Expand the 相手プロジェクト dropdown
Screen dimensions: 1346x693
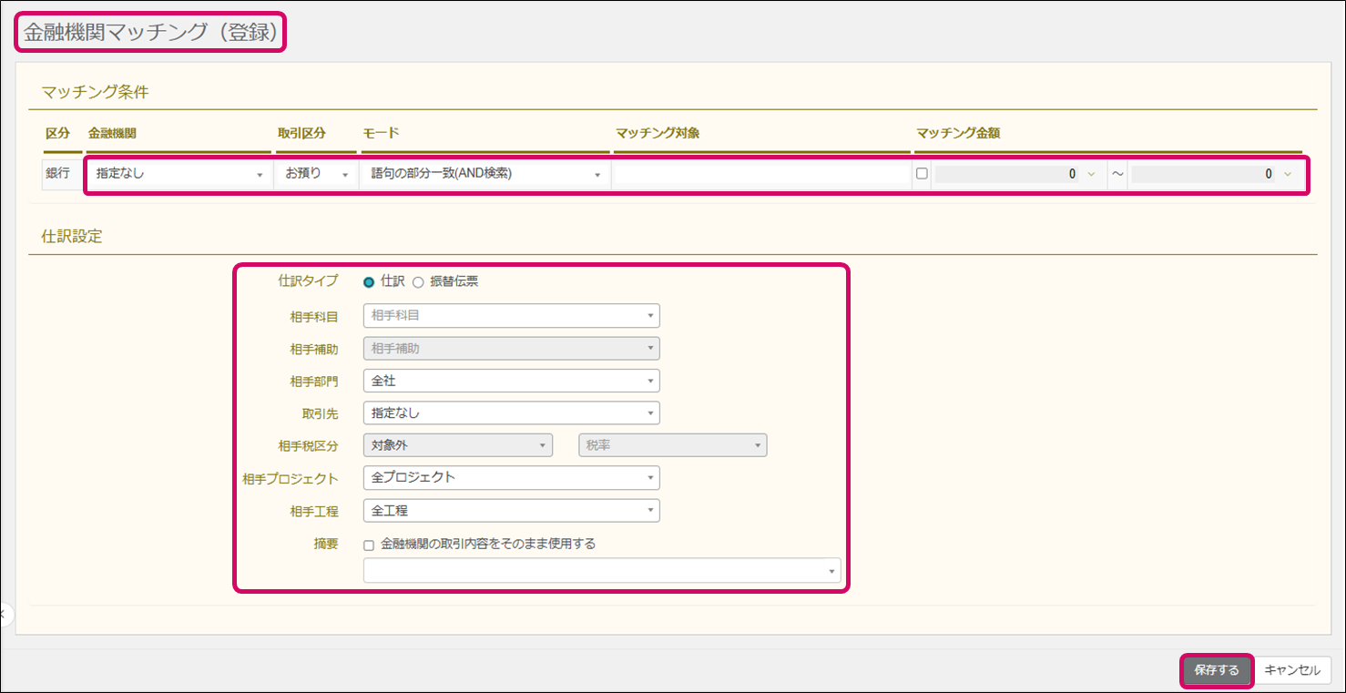tap(510, 478)
